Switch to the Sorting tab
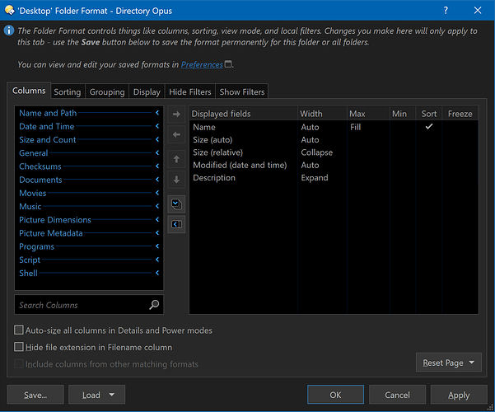The image size is (495, 412). click(x=68, y=92)
